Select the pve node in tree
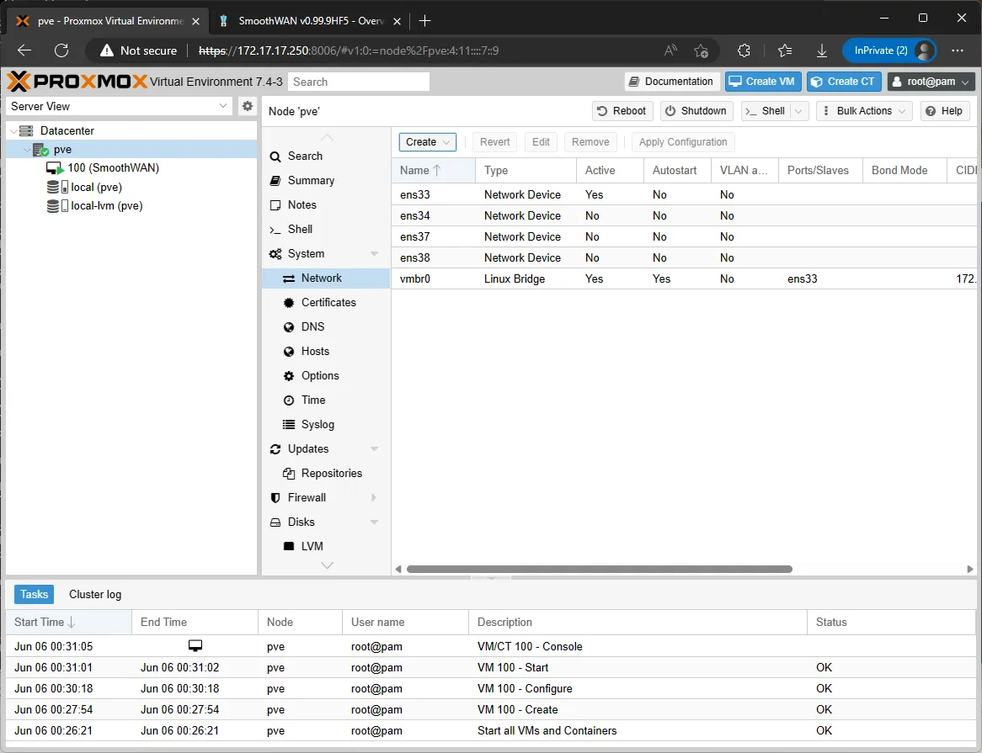Screen dimensions: 982x753 tap(62, 150)
